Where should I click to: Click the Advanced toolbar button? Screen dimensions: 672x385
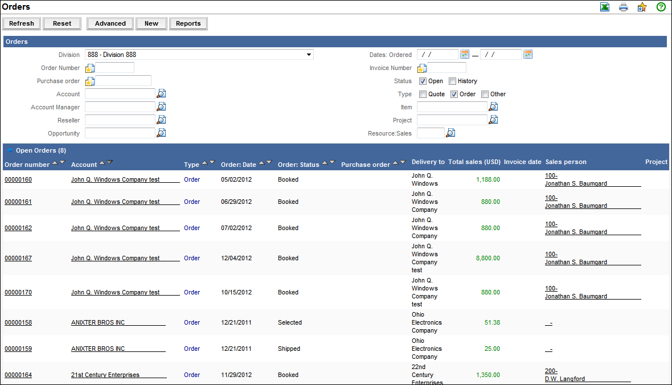(110, 23)
